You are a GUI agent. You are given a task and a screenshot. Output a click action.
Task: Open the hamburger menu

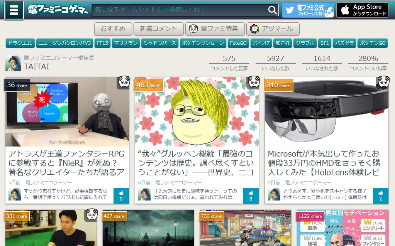pos(14,10)
